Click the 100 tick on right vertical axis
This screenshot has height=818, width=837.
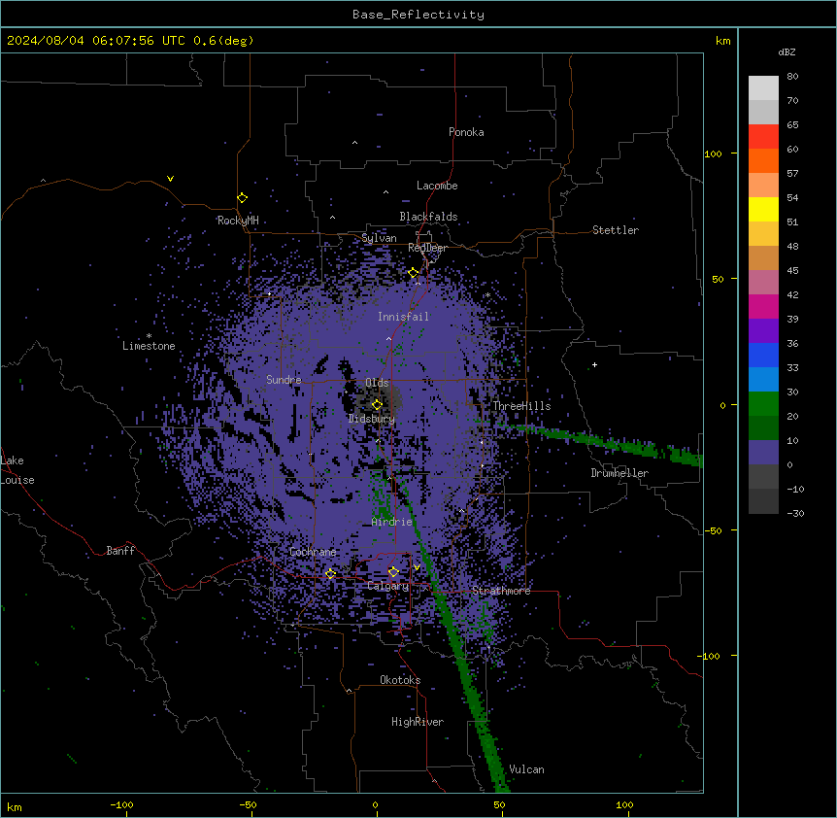tap(713, 153)
